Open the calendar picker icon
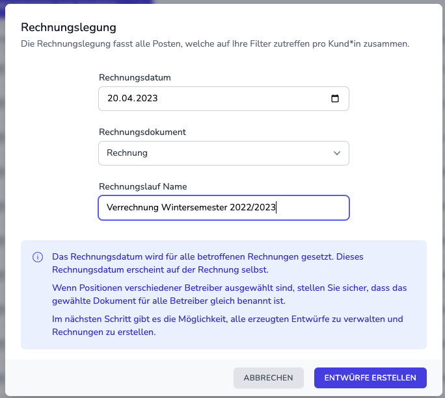 [335, 99]
